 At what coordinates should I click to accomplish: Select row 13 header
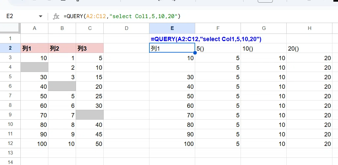pos(10,153)
